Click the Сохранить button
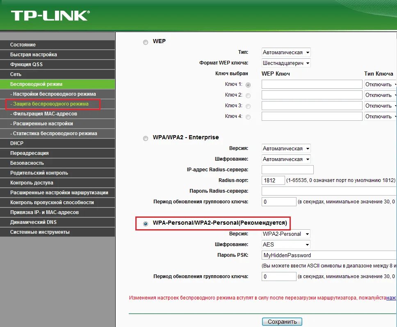The image size is (397, 327). (282, 322)
